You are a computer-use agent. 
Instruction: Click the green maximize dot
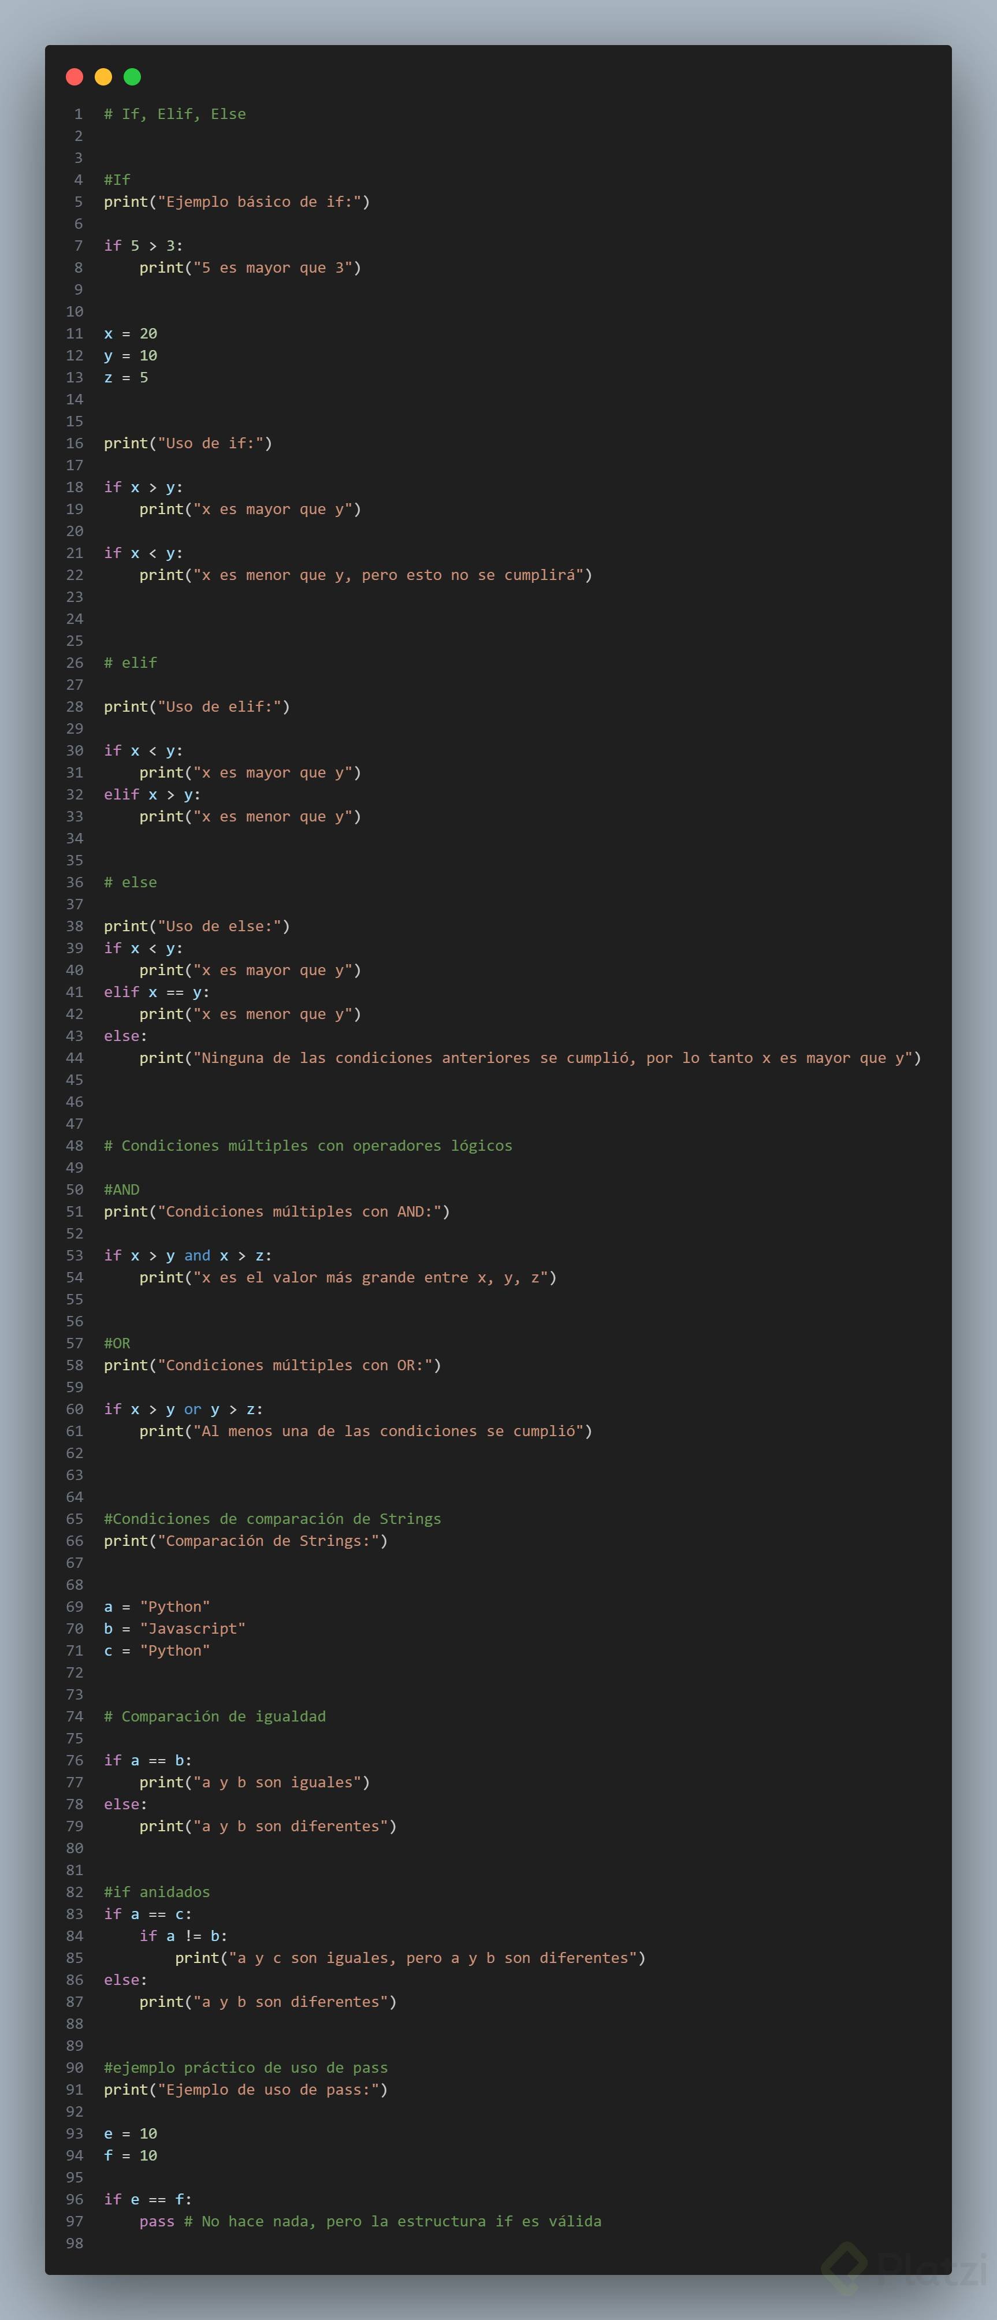[132, 77]
